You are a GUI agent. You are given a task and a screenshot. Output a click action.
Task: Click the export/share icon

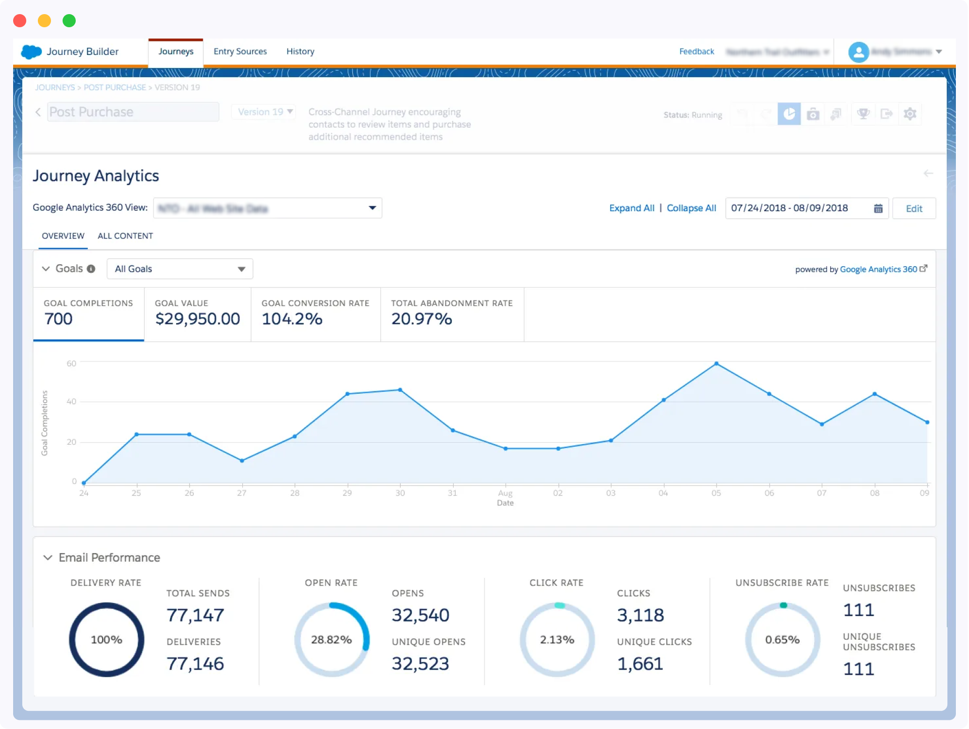(x=886, y=114)
